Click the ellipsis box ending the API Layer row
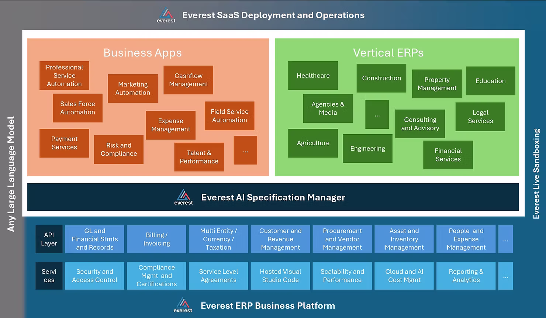546x318 pixels. [506, 239]
